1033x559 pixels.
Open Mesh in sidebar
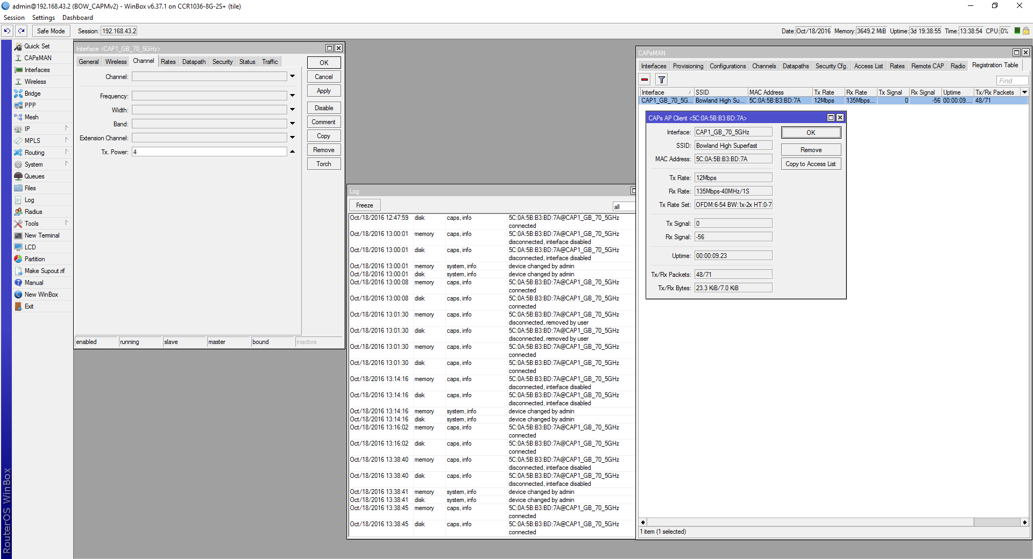click(x=31, y=117)
